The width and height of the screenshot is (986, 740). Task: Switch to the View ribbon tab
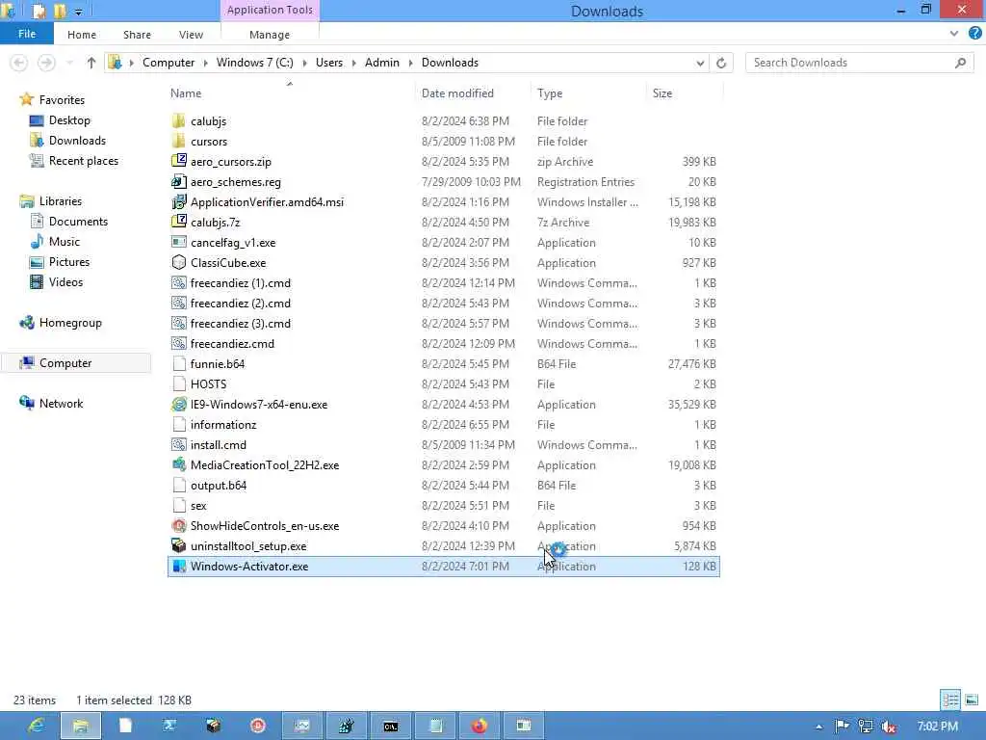pyautogui.click(x=191, y=35)
